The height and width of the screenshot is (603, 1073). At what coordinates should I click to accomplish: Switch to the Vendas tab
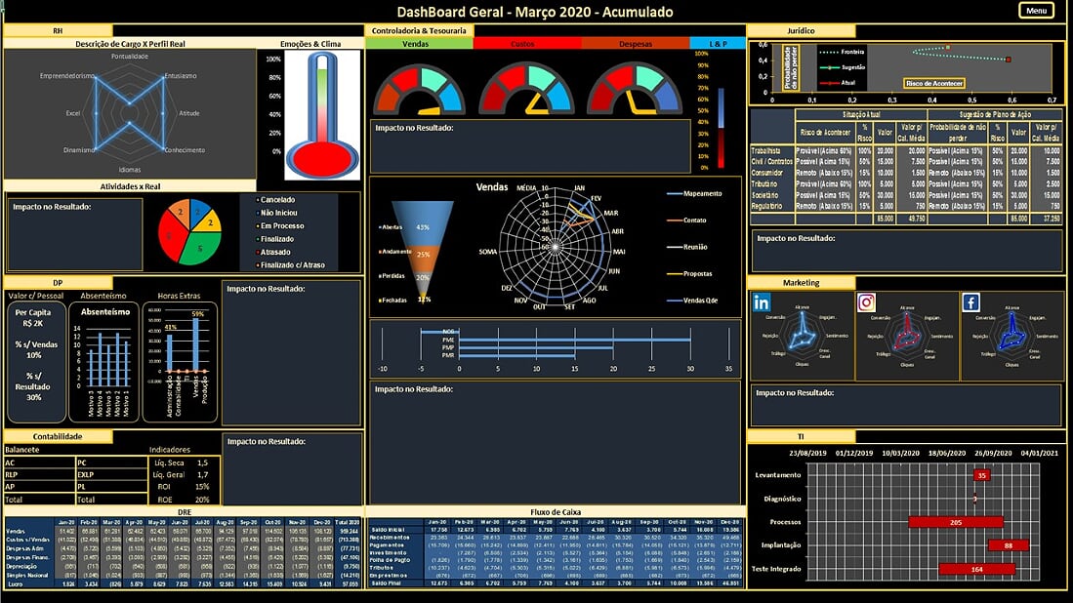click(x=415, y=44)
